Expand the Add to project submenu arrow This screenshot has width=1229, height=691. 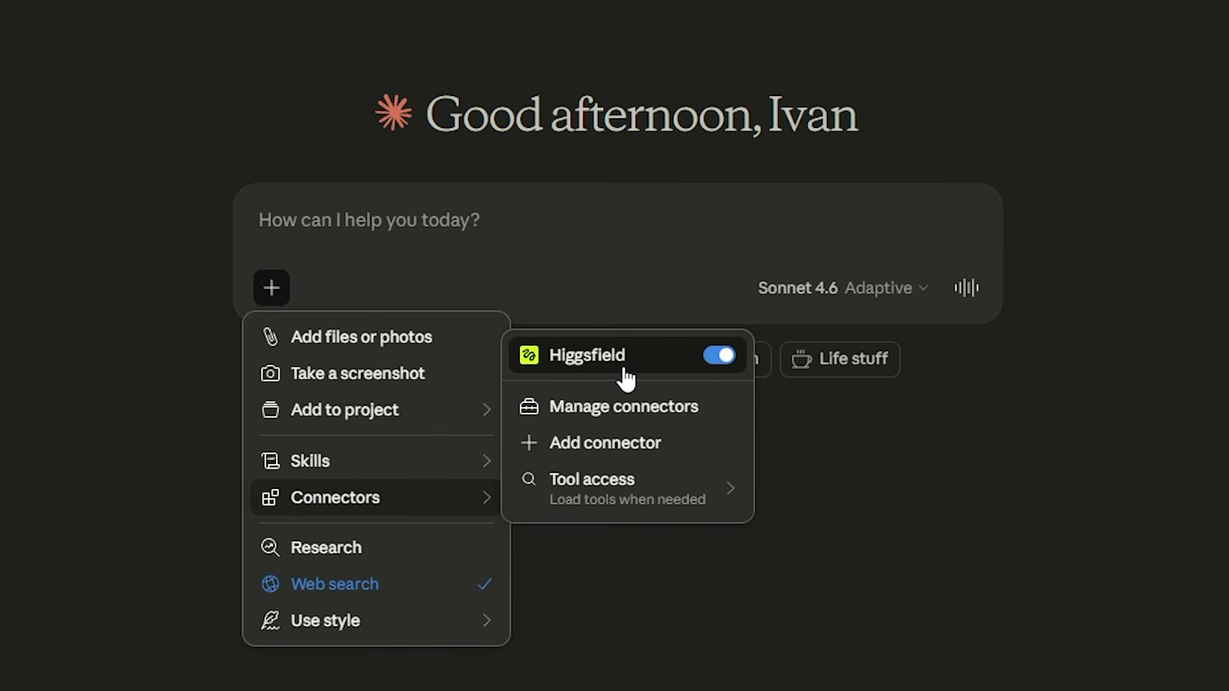pos(486,410)
